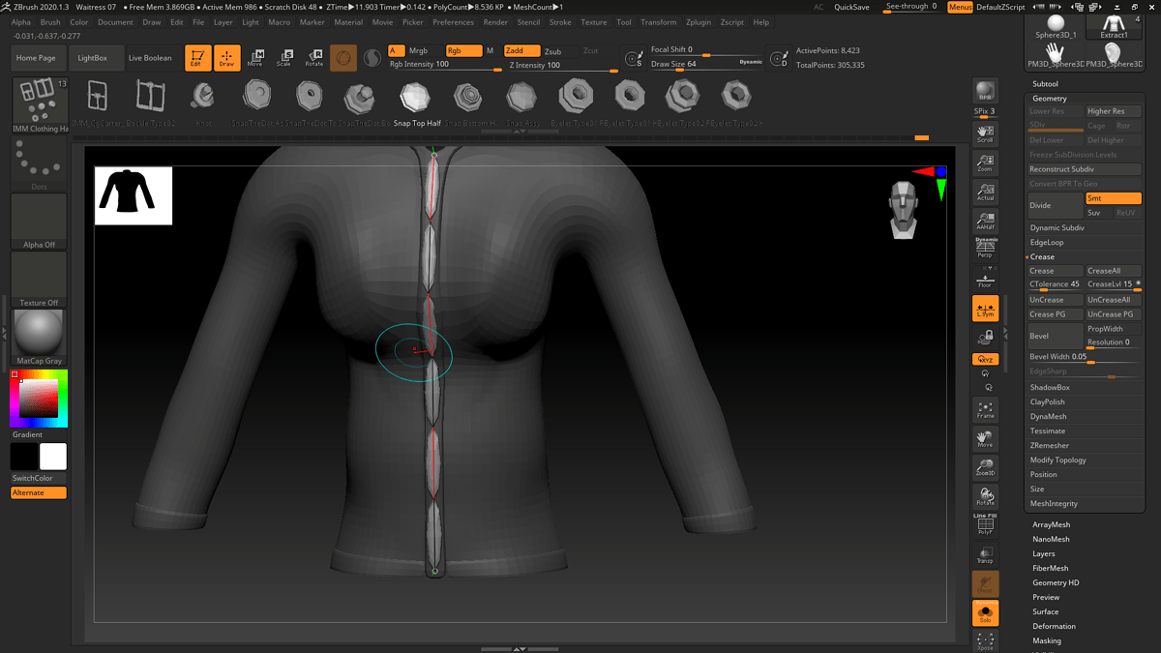1161x653 pixels.
Task: Expand the Modify Topology section
Action: pyautogui.click(x=1057, y=460)
